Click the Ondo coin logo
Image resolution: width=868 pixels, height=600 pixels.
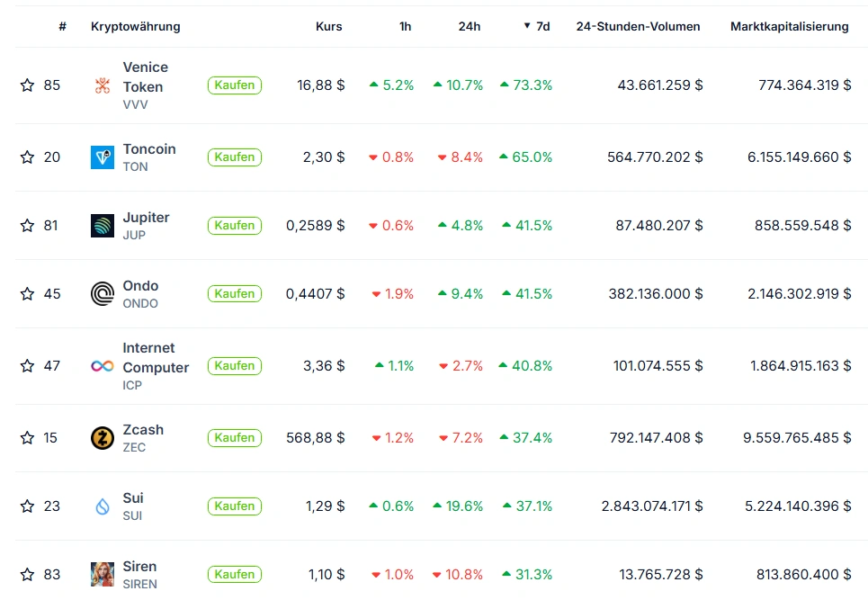(x=103, y=294)
